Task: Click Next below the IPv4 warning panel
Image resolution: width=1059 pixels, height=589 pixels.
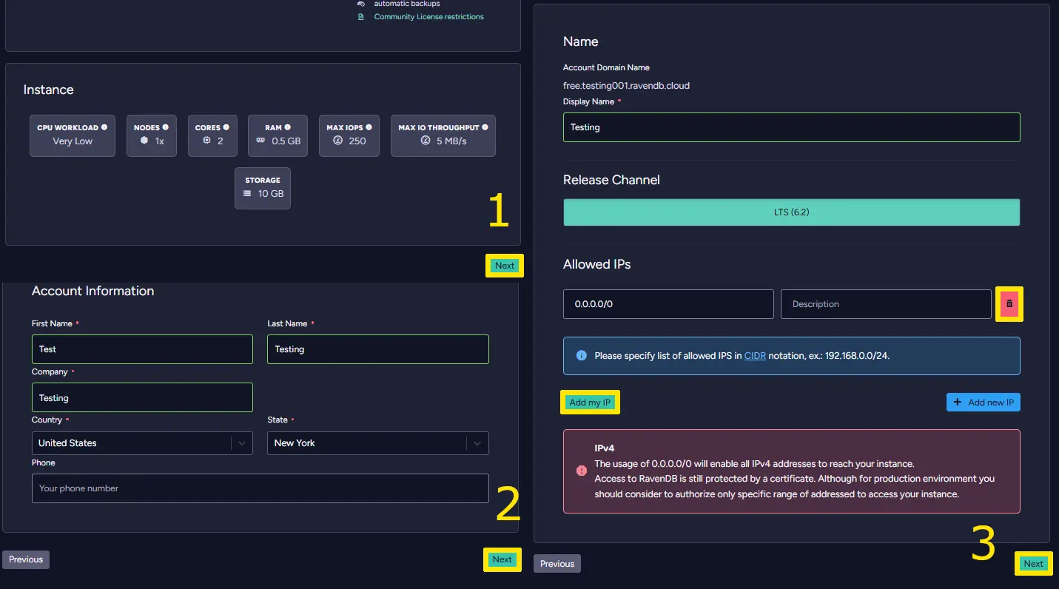Action: click(1034, 564)
